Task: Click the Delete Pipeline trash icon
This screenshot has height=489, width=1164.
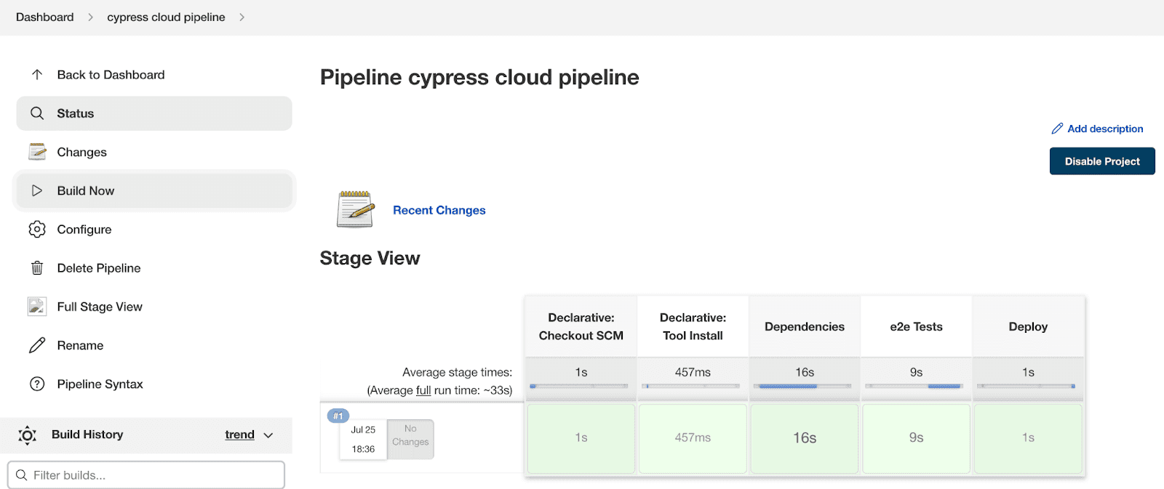Action: point(37,268)
